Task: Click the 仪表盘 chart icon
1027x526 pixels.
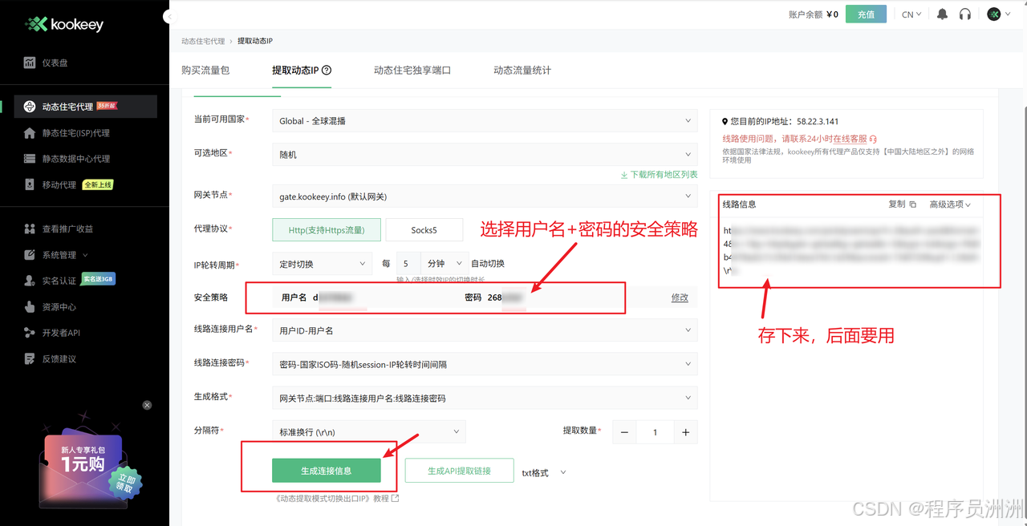Action: pyautogui.click(x=30, y=63)
